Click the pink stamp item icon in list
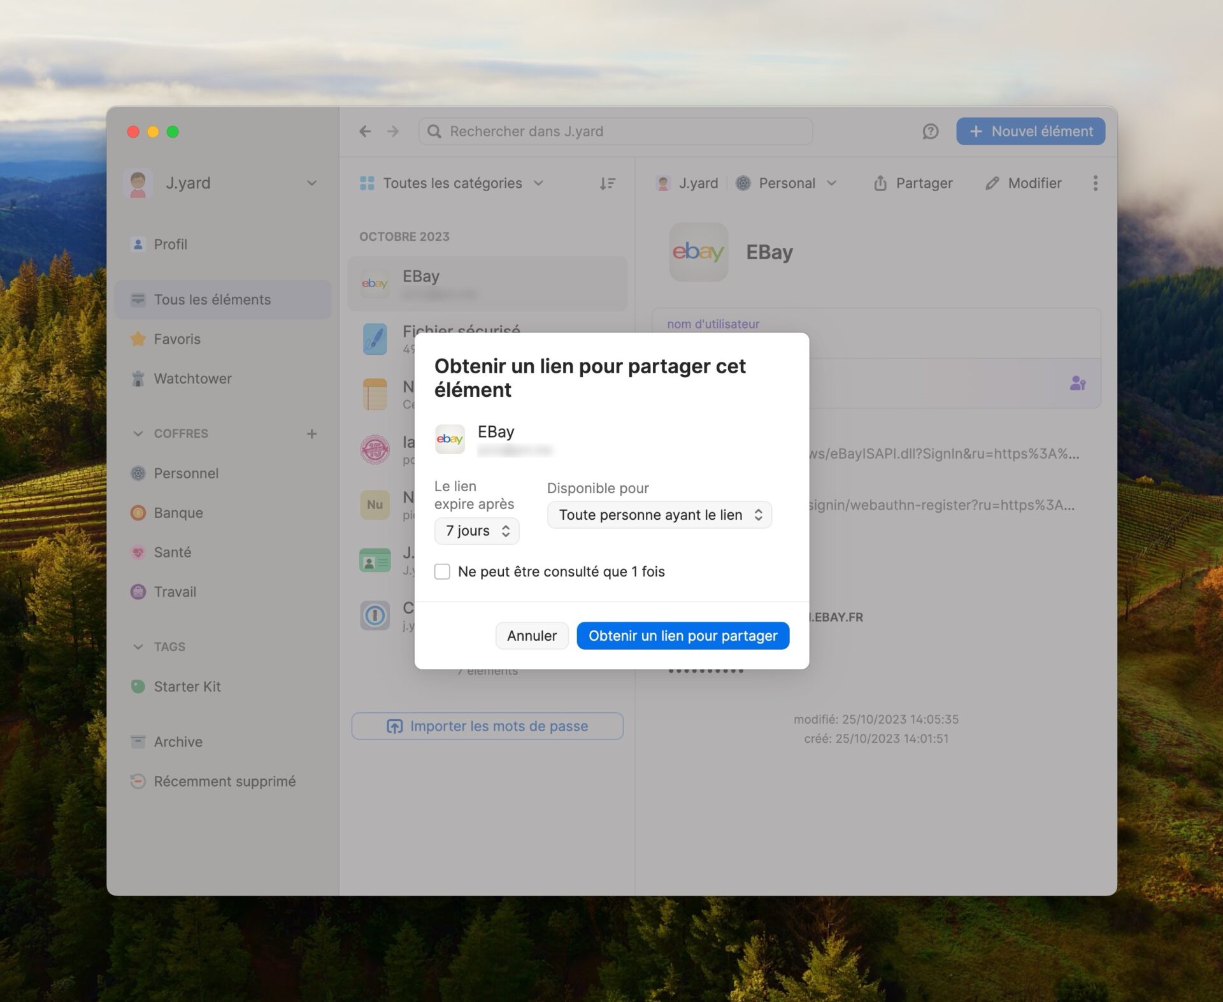The image size is (1223, 1002). (375, 450)
